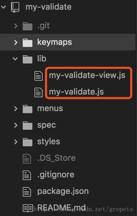137x216 pixels.
Task: Click the .DS_Store file icon
Action: pyautogui.click(x=27, y=159)
